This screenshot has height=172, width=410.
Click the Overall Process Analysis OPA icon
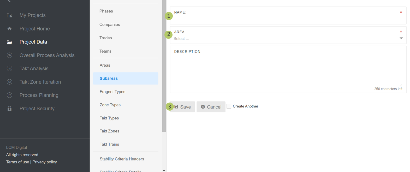tap(9, 55)
